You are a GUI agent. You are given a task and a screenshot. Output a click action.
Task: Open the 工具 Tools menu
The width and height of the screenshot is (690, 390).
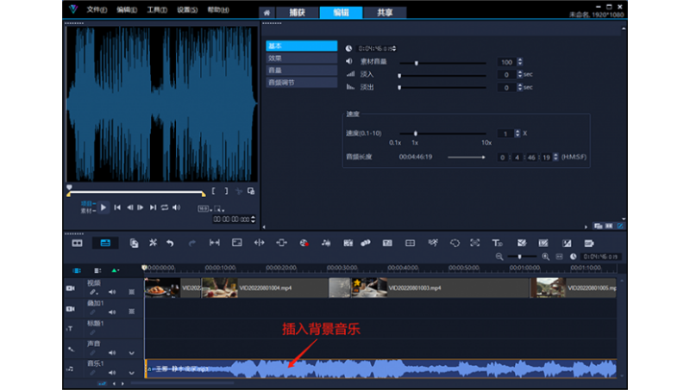[x=157, y=9]
